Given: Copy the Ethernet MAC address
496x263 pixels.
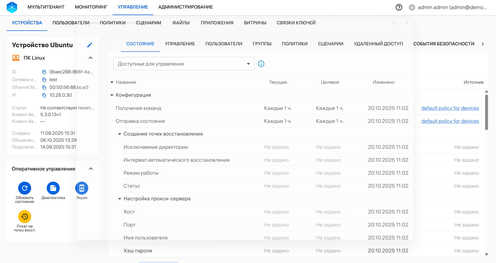Looking at the screenshot, I should point(44,88).
